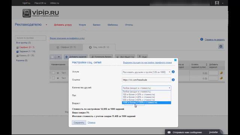The image size is (240, 135).
Task: Click the yellow box icon in second row
Action: click(221, 78)
